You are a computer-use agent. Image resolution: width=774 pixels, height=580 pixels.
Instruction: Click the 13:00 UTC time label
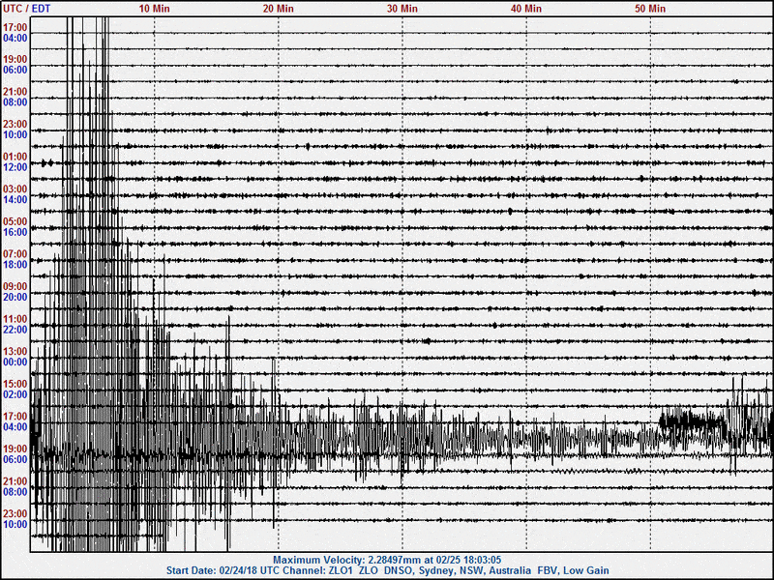click(x=15, y=352)
